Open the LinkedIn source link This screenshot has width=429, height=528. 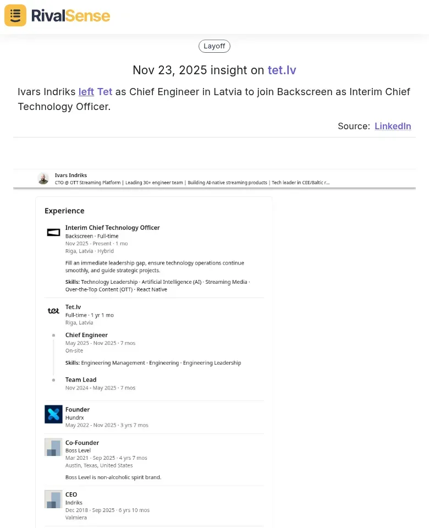click(393, 126)
